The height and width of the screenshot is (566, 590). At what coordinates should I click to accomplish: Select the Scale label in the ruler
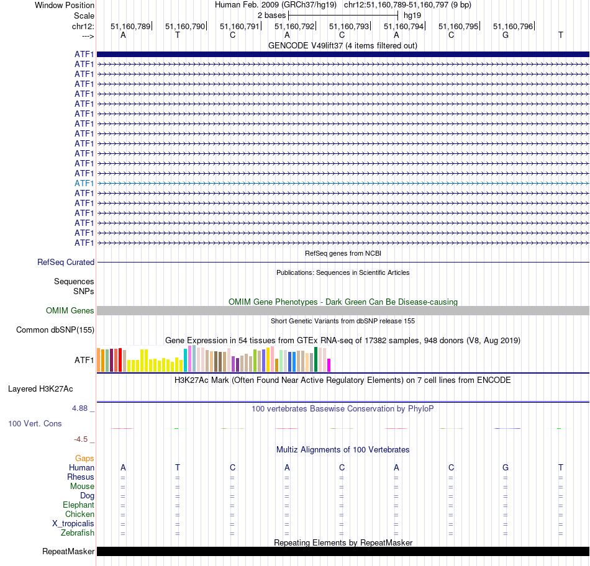point(84,16)
